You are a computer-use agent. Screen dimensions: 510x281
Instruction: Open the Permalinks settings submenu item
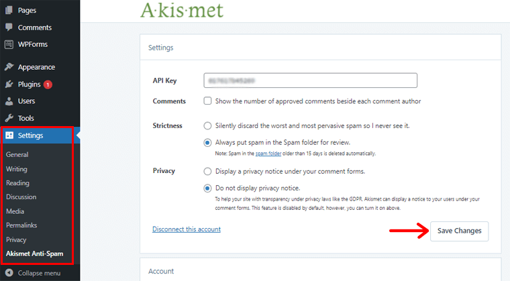(22, 225)
